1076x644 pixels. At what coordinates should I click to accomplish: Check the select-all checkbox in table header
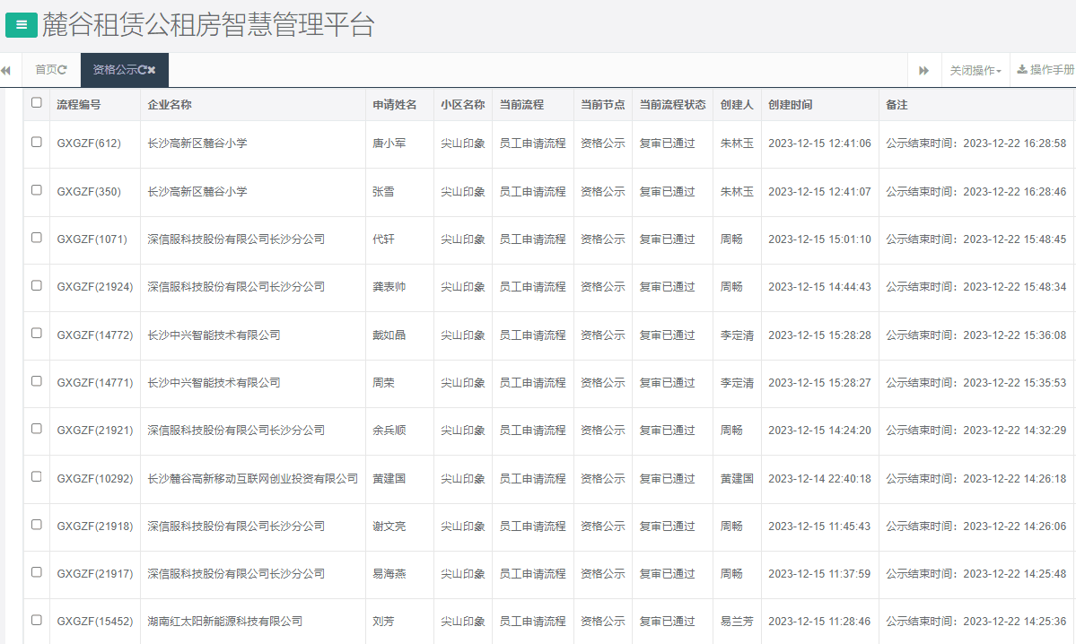pos(36,103)
